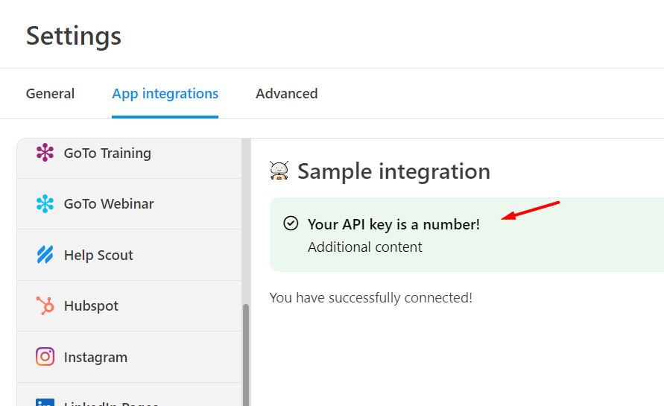Open the Advanced settings tab
Image resolution: width=664 pixels, height=406 pixels.
pos(286,94)
